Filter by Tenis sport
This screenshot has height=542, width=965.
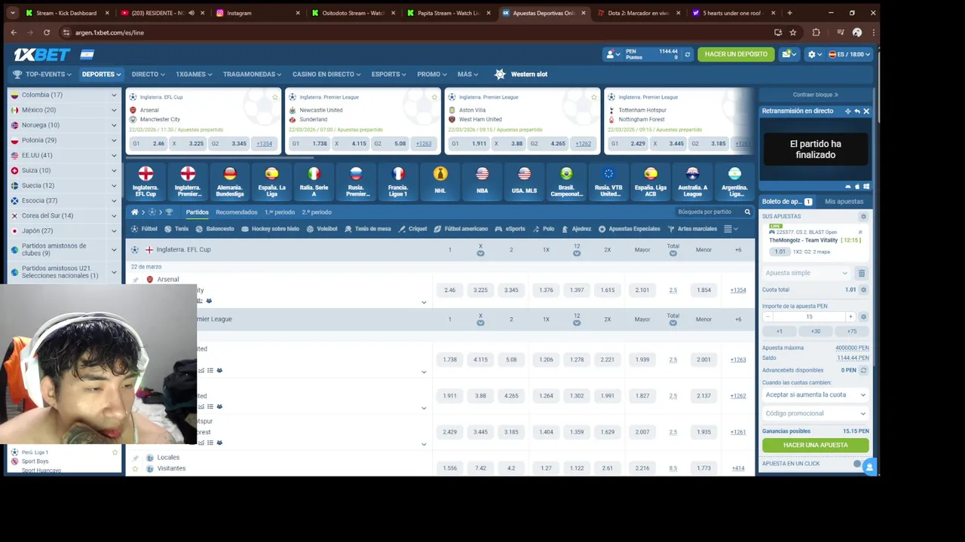(x=177, y=229)
